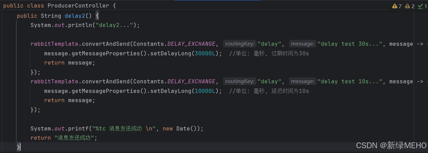Click the comment mentioning 过期时间为30s
This screenshot has width=428, height=153.
pyautogui.click(x=269, y=53)
